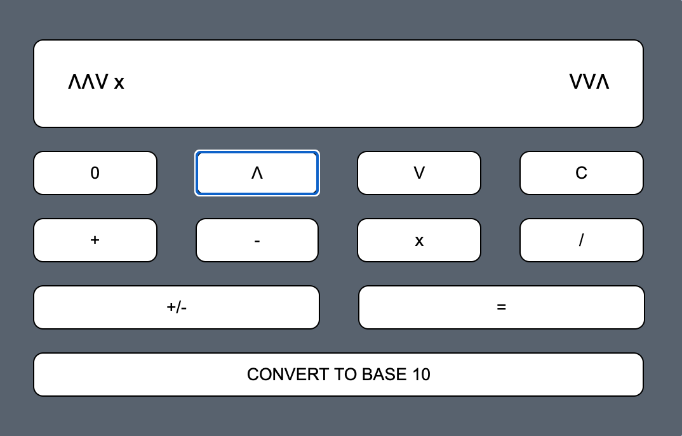Click the blank middle of the display
The image size is (682, 436).
(x=338, y=84)
